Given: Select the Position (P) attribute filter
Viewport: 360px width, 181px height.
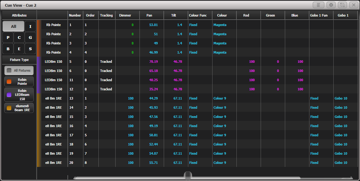Looking at the screenshot, I should 8,37.
